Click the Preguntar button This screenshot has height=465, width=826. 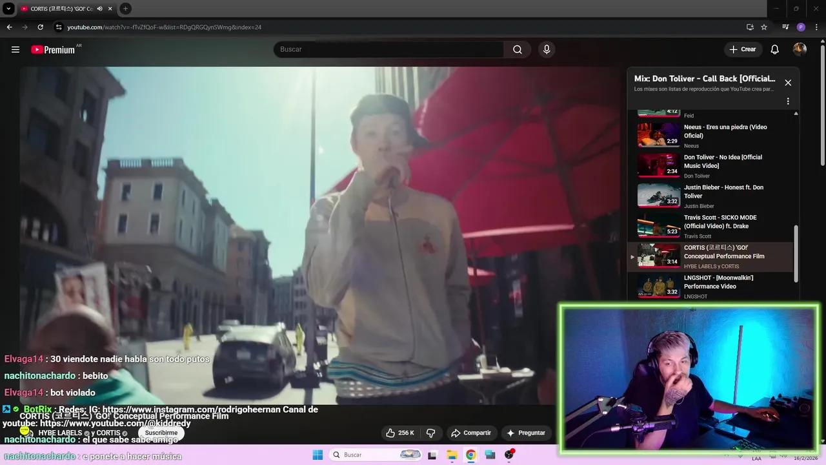(526, 433)
